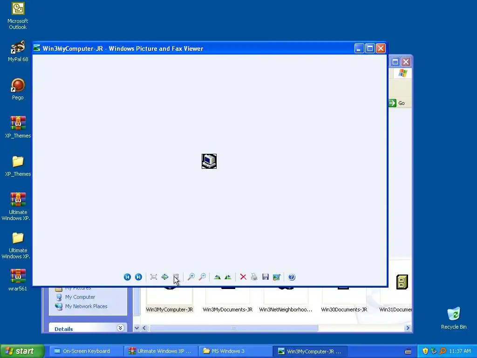Screen dimensions: 477x358
Task: Select the Recycle Bin icon
Action: [x=454, y=318]
